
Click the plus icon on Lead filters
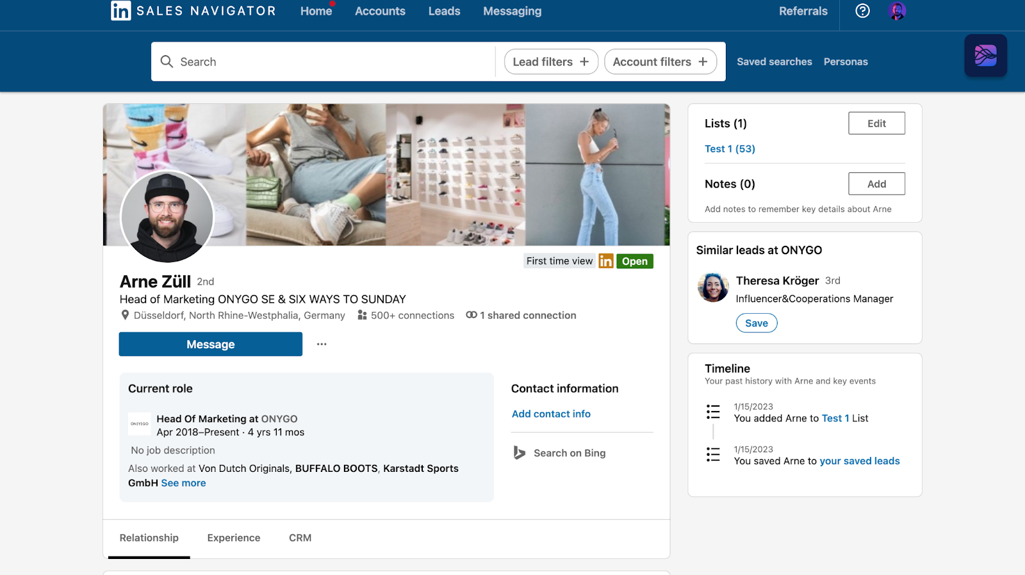click(584, 61)
